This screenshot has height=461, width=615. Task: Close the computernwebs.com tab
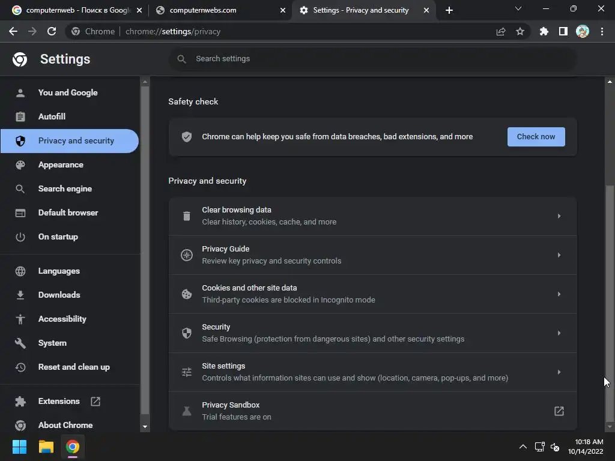tap(282, 10)
